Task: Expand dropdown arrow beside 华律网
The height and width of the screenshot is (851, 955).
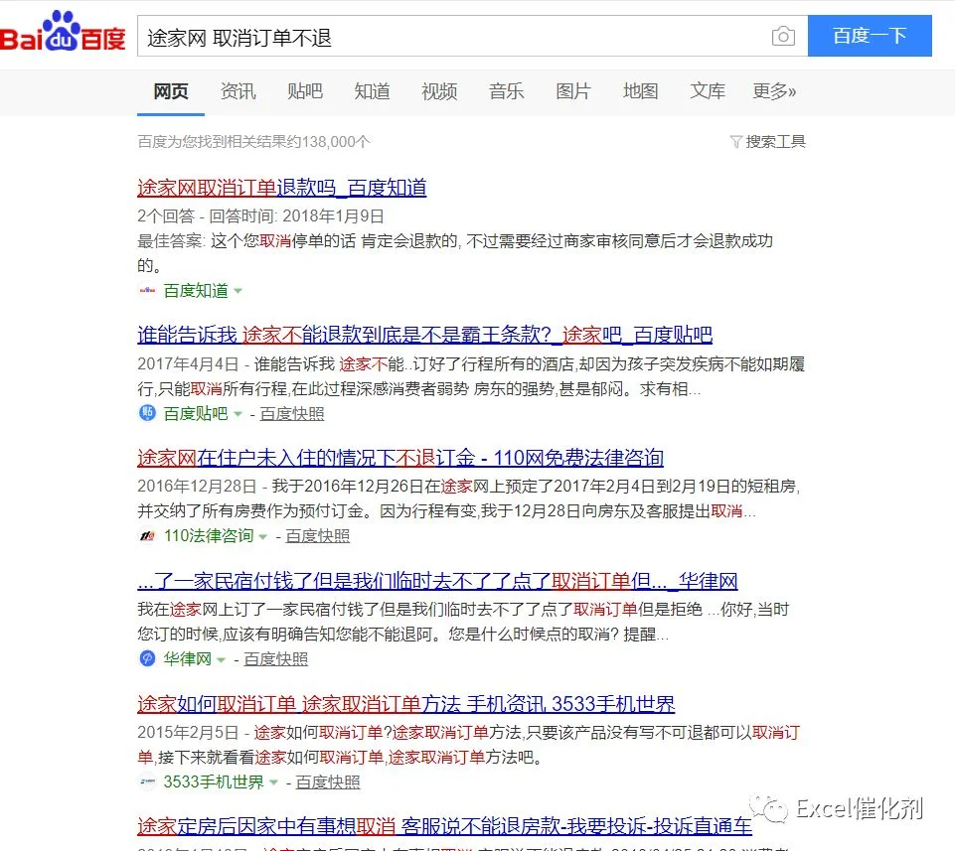Action: pos(221,660)
